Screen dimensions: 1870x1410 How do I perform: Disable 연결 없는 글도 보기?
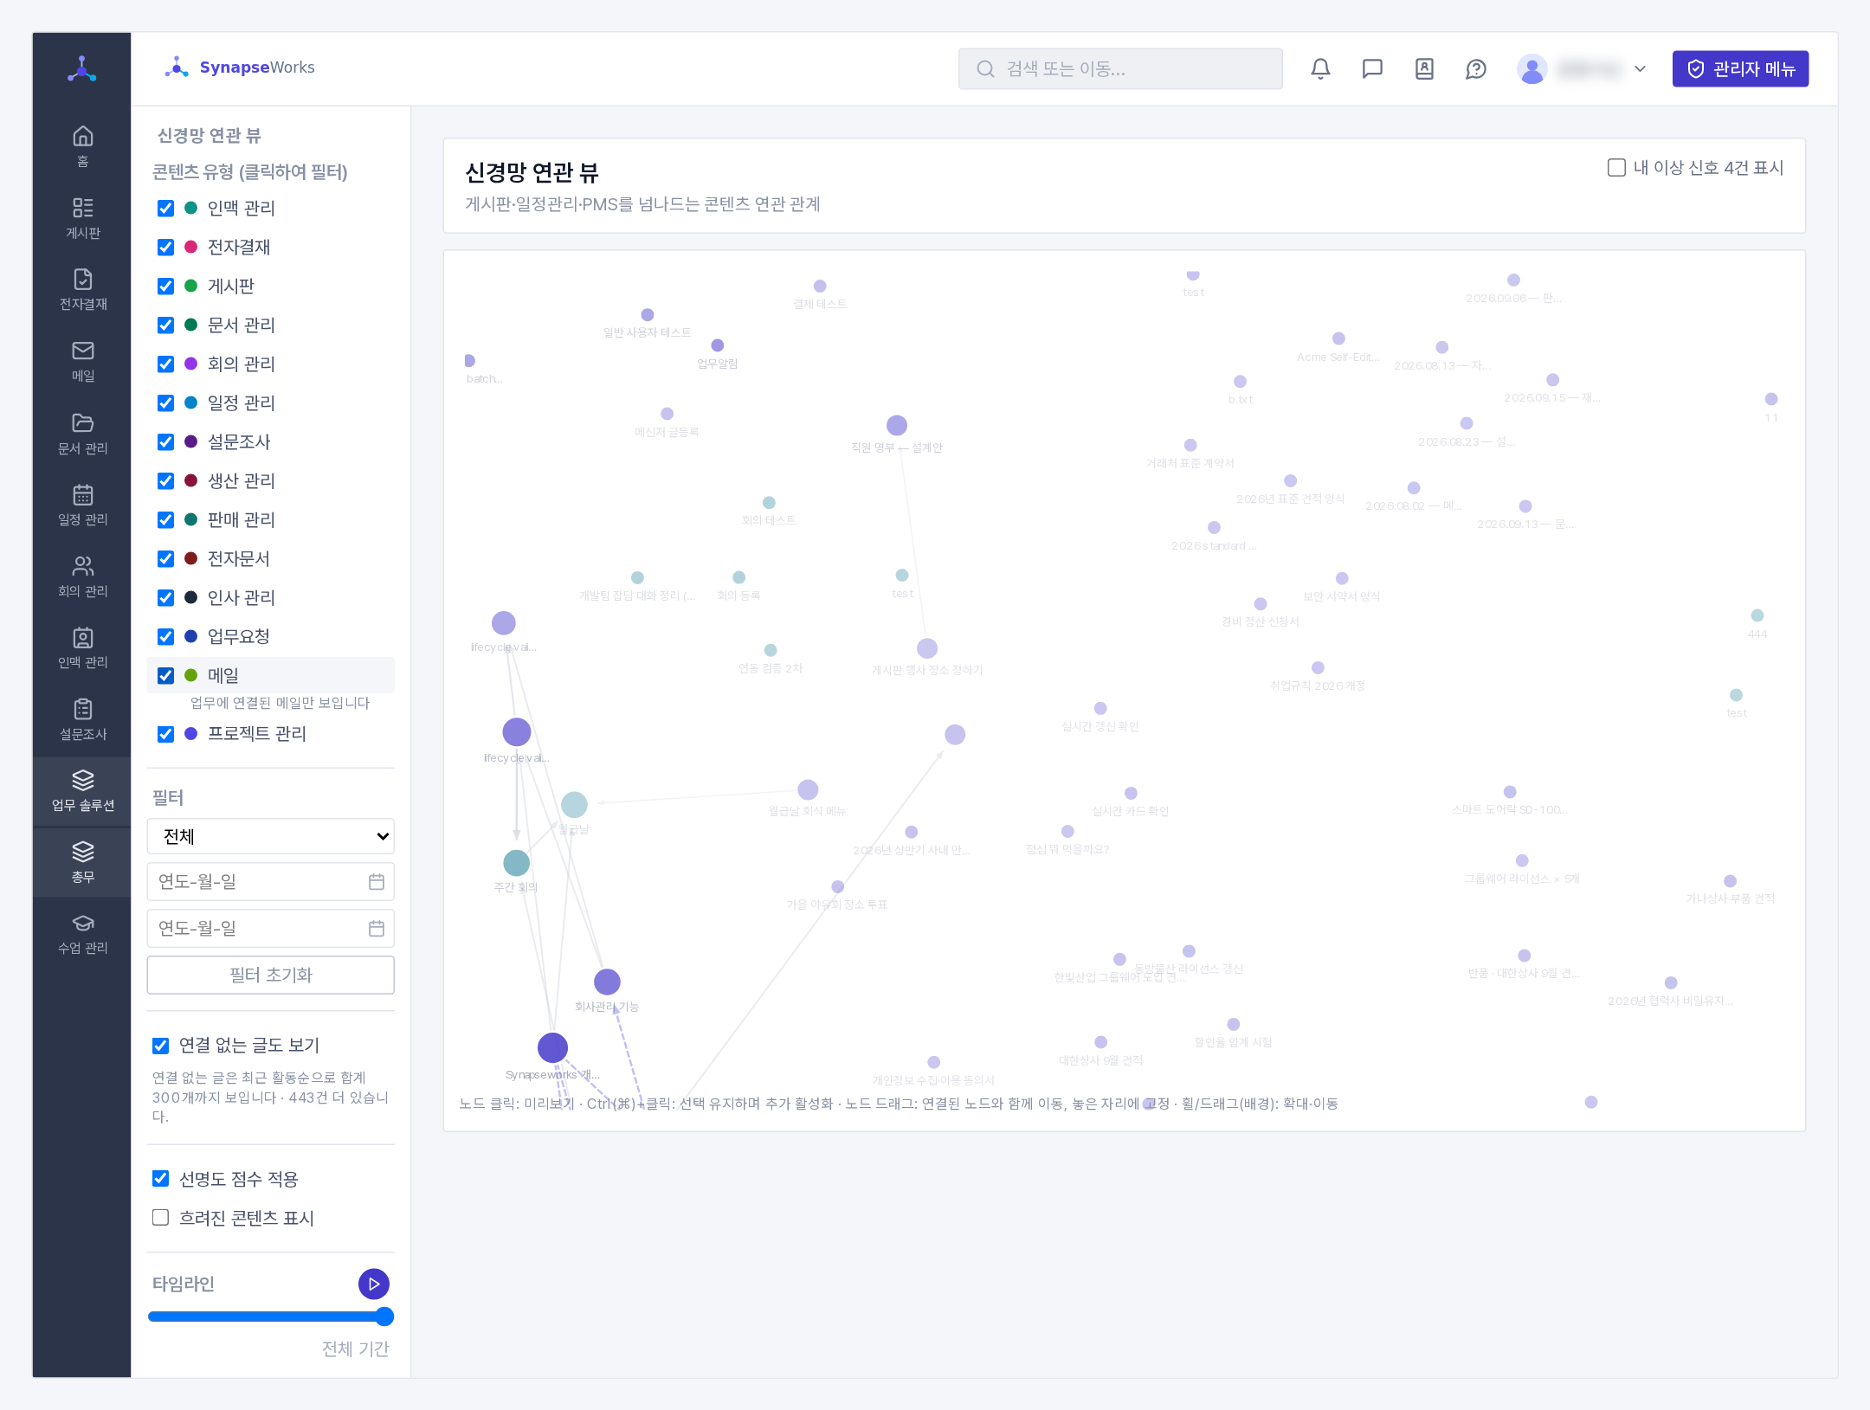(x=160, y=1046)
